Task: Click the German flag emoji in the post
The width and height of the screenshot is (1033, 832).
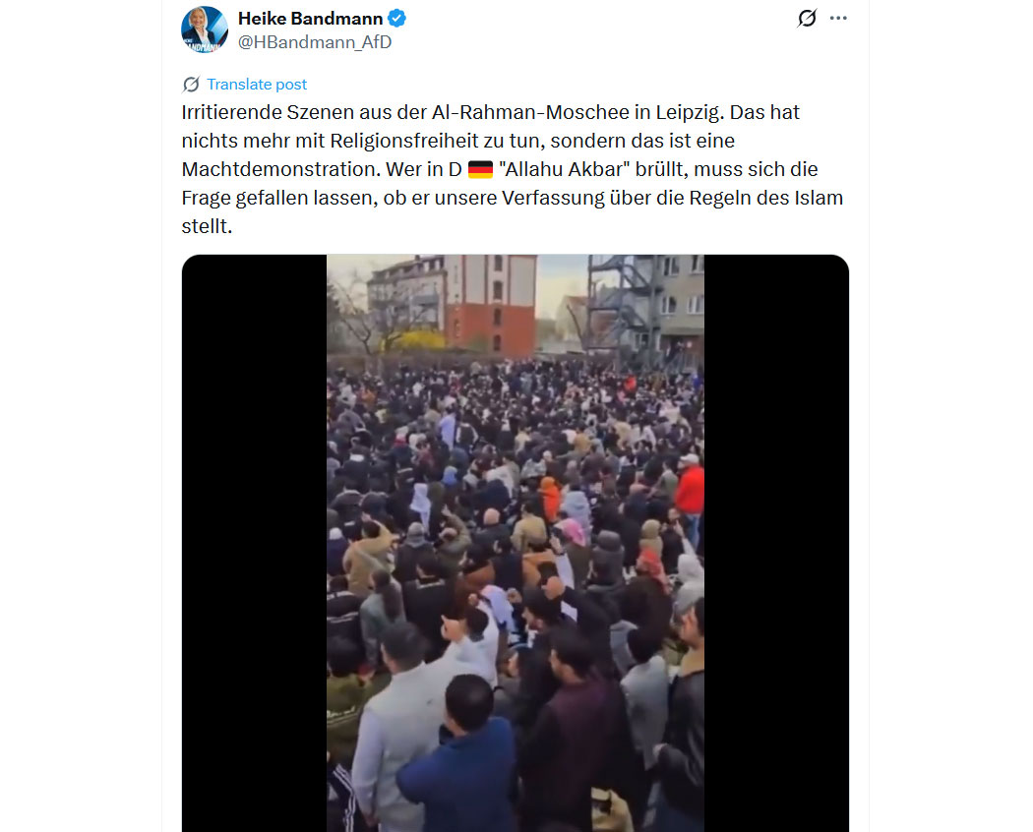Action: [x=480, y=170]
